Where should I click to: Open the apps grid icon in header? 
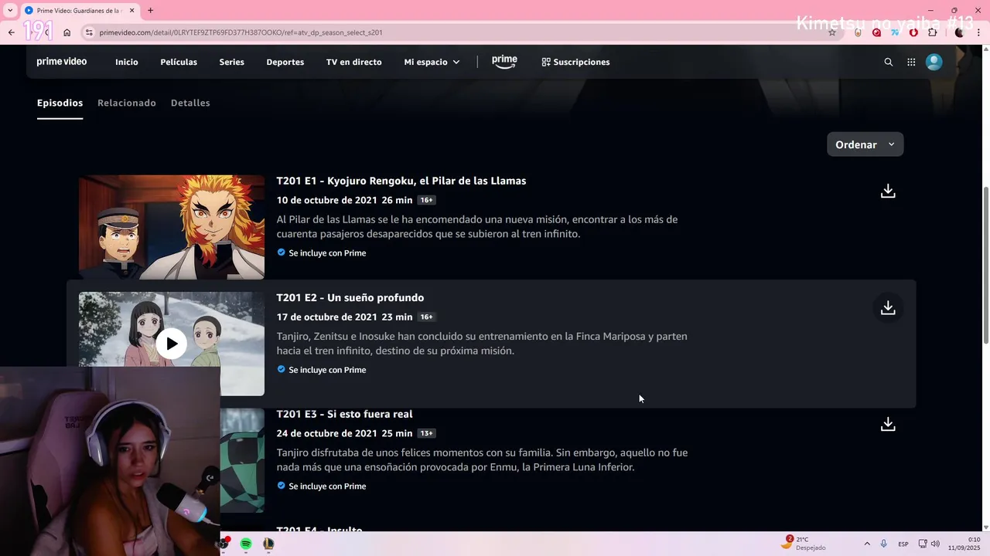pyautogui.click(x=911, y=62)
